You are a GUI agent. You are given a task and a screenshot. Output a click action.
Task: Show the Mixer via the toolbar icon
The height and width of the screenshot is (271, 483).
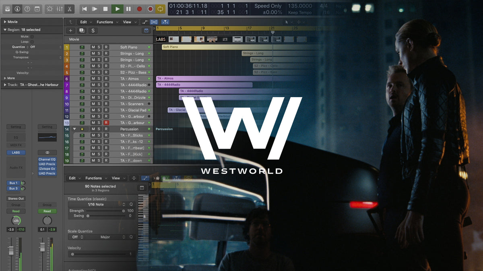tap(60, 8)
